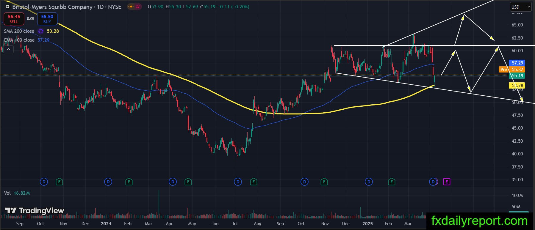Click the Aug label on the time axis
This screenshot has height=230, width=535.
(257, 224)
